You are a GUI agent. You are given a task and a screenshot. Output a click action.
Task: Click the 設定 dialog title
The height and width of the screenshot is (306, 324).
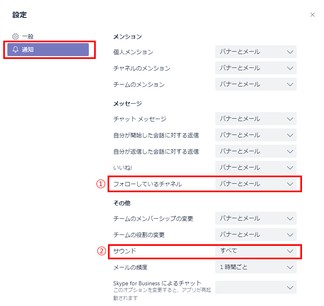(x=20, y=15)
